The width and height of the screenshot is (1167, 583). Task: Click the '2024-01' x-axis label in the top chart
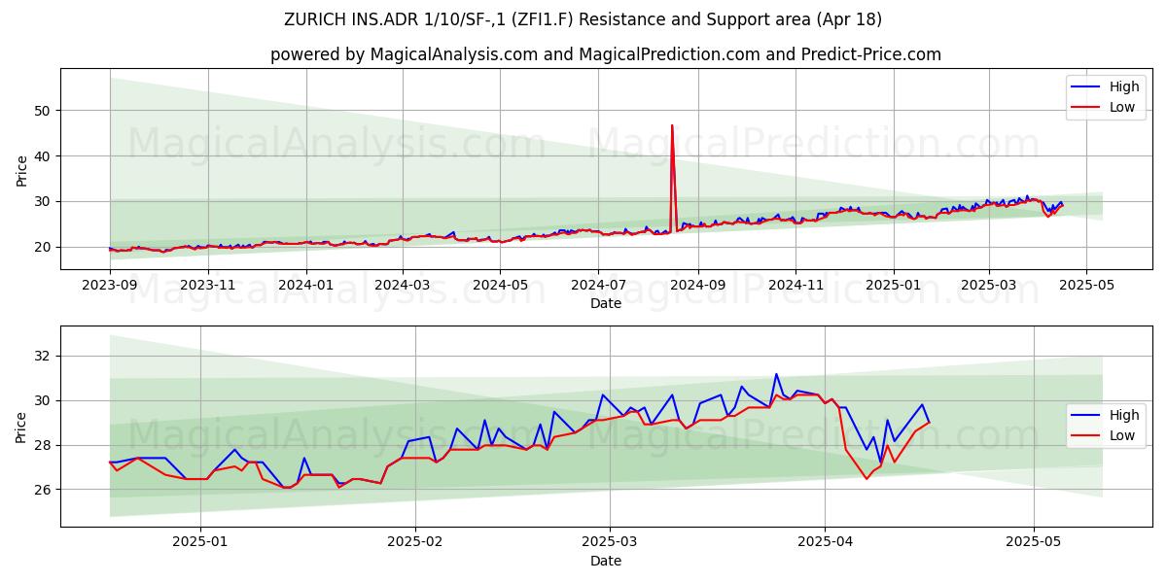coord(306,286)
